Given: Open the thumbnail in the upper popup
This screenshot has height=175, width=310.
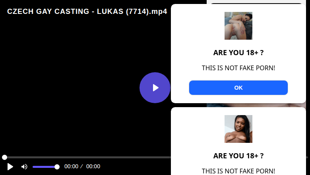Looking at the screenshot, I should coord(238,26).
